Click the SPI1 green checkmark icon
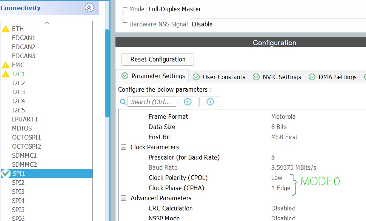 coord(6,173)
